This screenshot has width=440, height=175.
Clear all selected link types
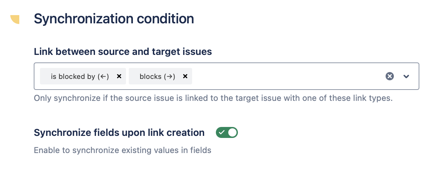click(389, 76)
